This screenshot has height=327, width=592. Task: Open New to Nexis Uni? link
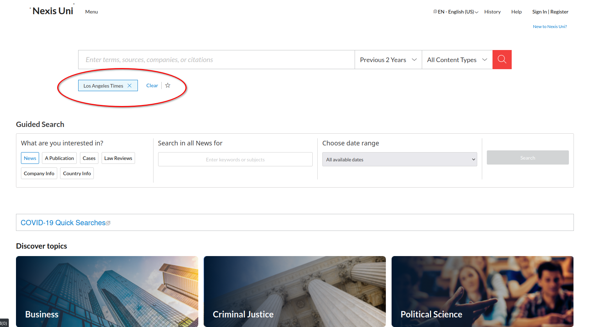click(550, 27)
